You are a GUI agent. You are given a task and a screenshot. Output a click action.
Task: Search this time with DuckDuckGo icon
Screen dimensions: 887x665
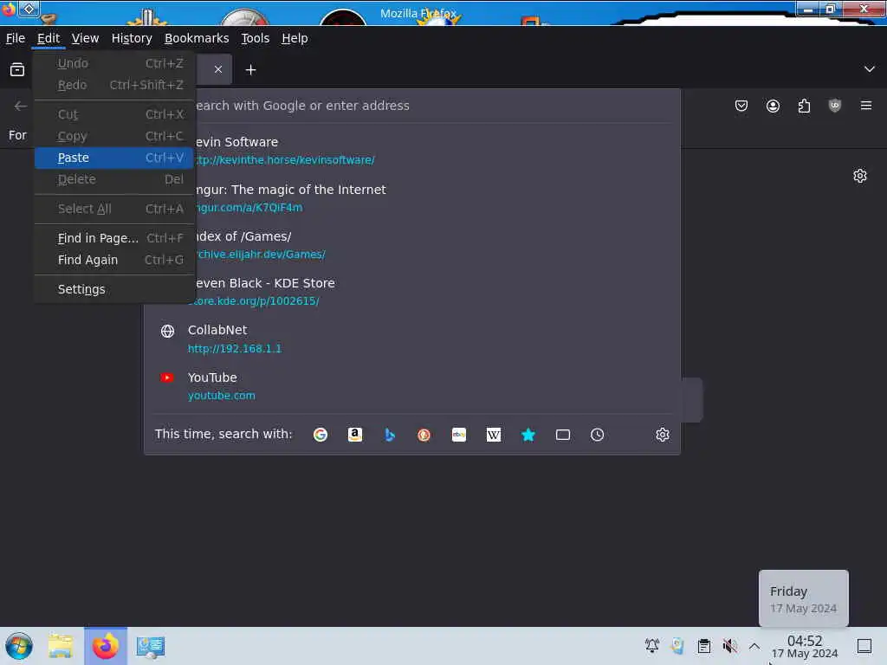pos(424,435)
